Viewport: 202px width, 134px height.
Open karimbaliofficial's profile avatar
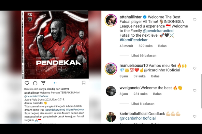(111, 117)
